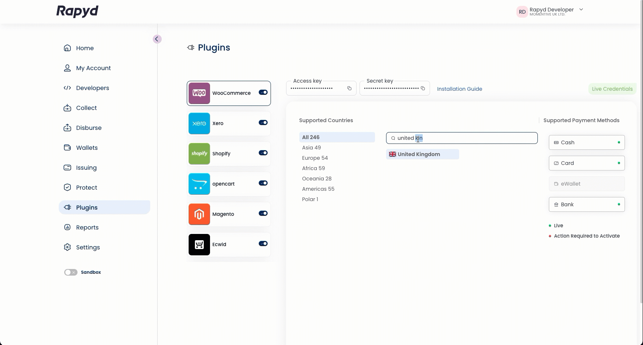Select the All 246 countries filter
Screen dimensions: 643x345
point(337,137)
